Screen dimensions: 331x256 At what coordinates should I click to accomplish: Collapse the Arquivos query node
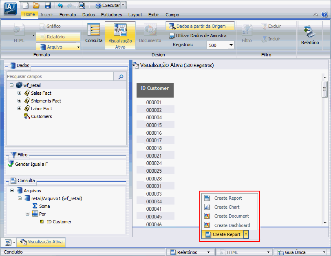(x=12, y=190)
